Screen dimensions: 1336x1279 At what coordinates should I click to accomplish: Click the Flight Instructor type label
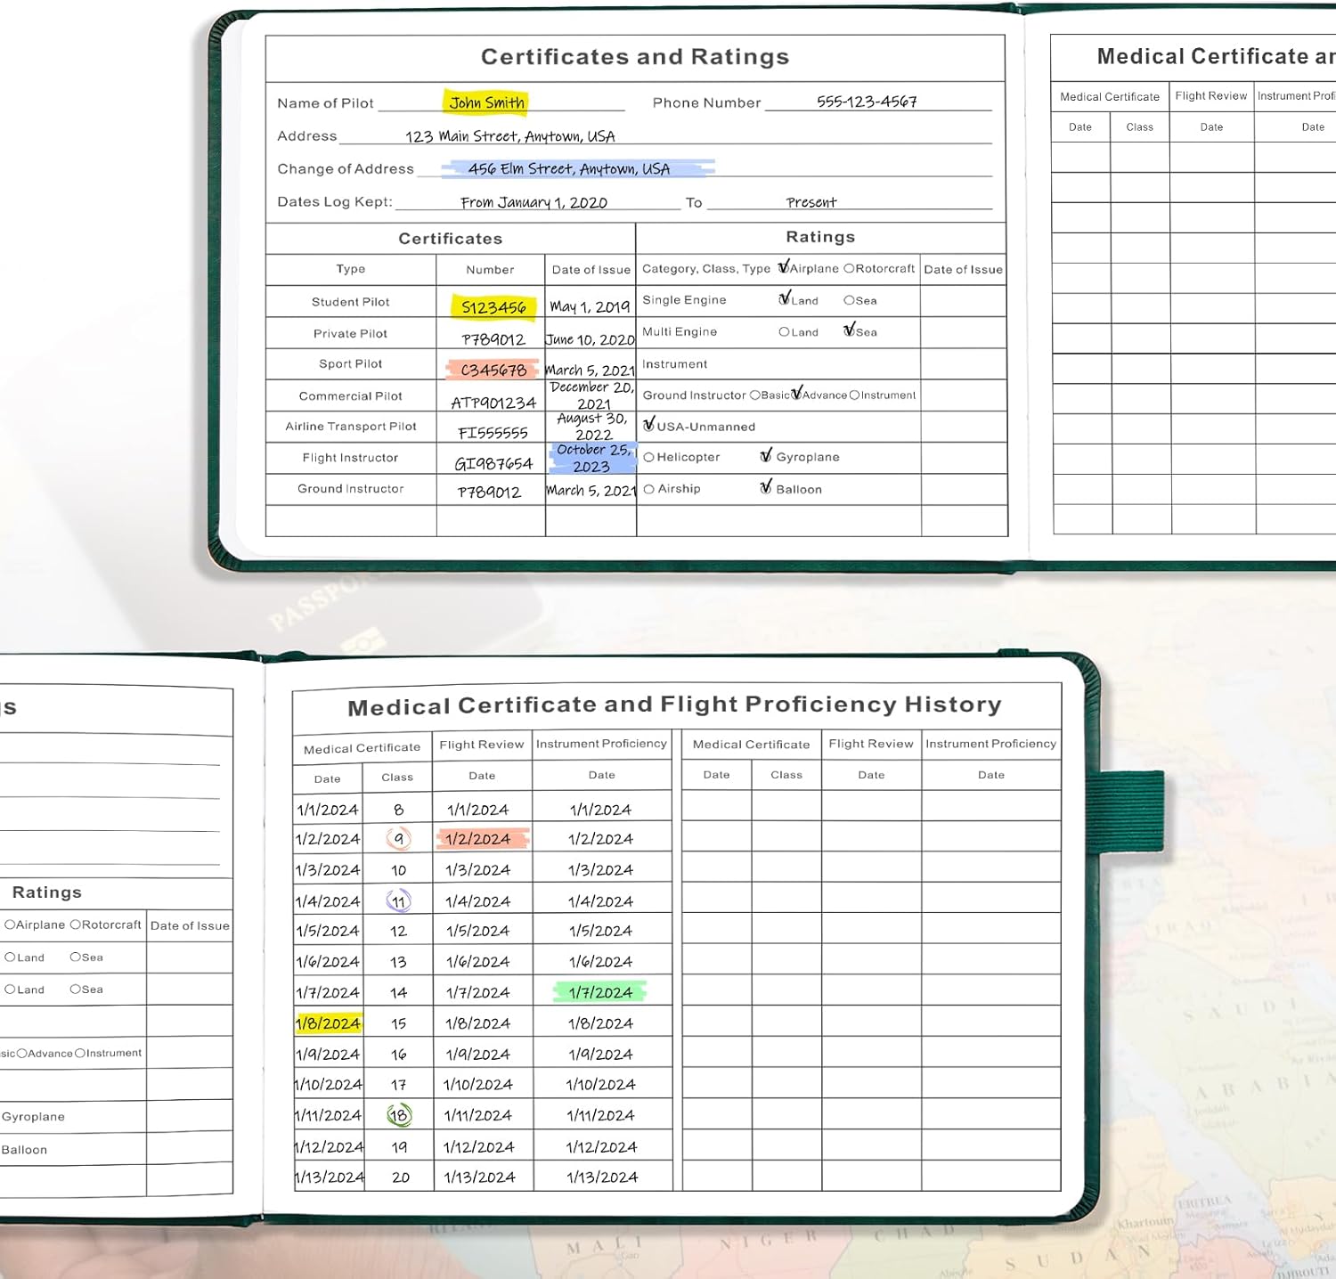pyautogui.click(x=350, y=458)
